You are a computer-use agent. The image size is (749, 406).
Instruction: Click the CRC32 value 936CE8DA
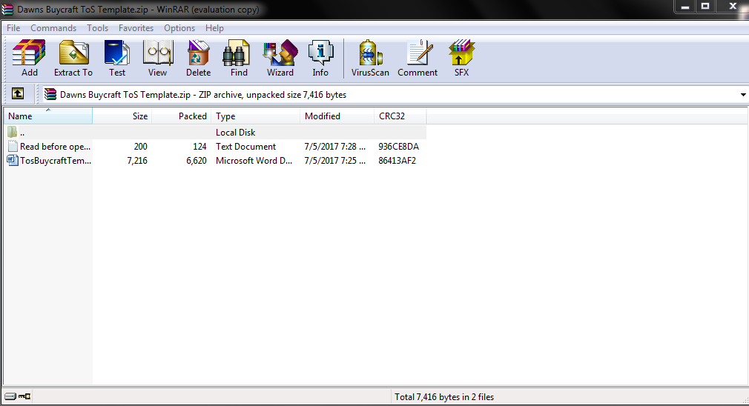tap(399, 147)
